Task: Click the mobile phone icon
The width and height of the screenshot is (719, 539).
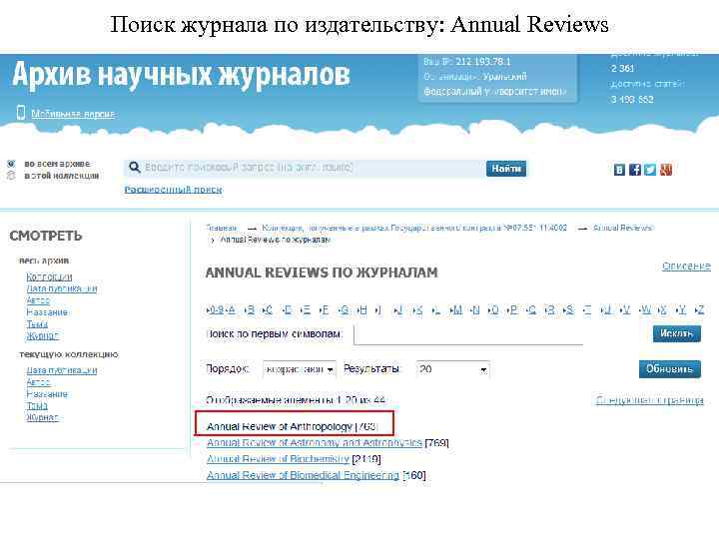Action: pos(21,112)
